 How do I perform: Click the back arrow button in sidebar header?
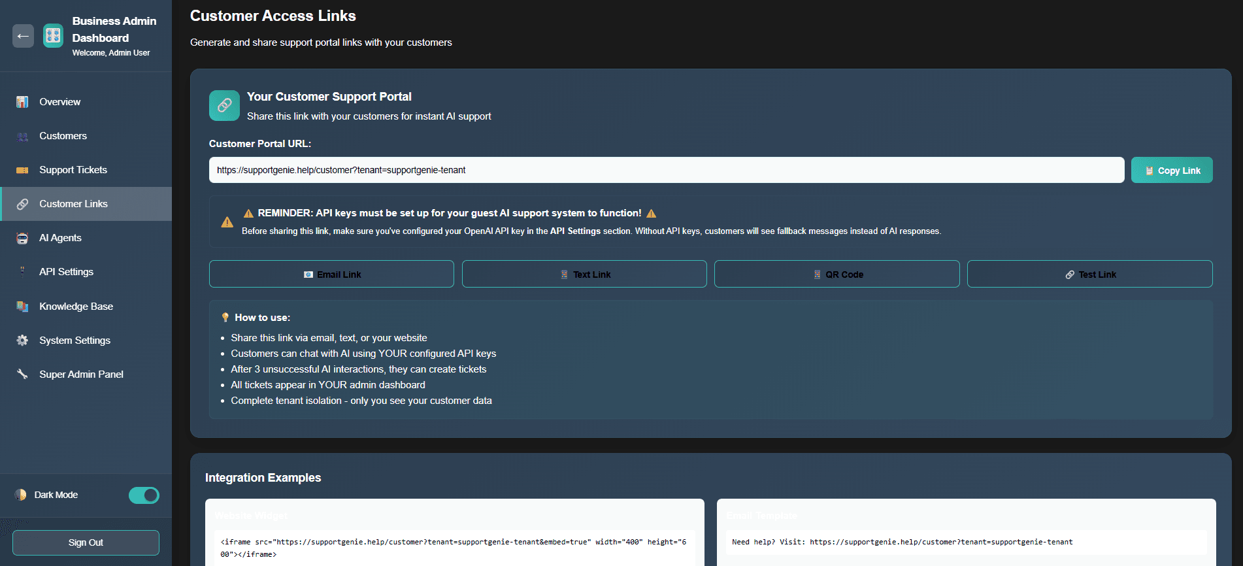pyautogui.click(x=23, y=36)
